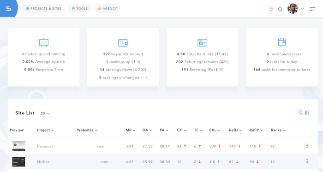Image resolution: width=323 pixels, height=172 pixels.
Task: Open the user avatar profile
Action: point(293,9)
